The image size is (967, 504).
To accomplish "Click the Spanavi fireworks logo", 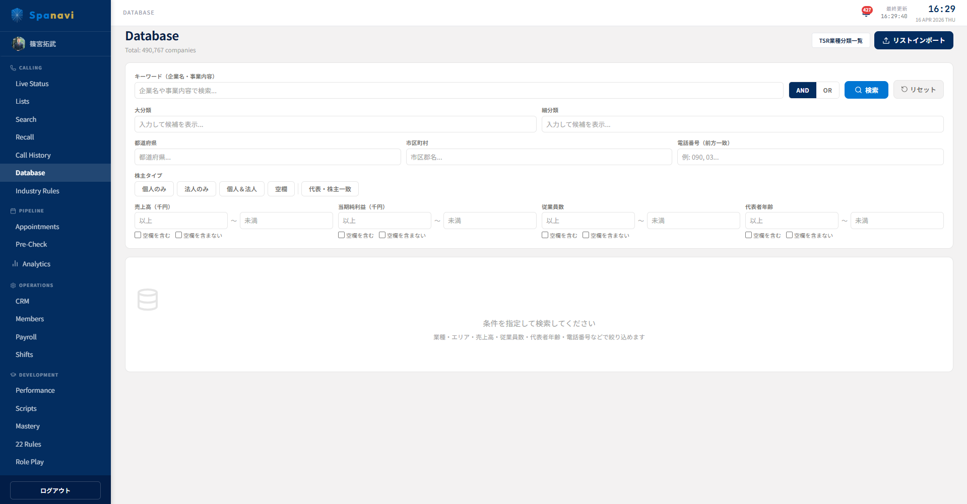I will coord(17,15).
